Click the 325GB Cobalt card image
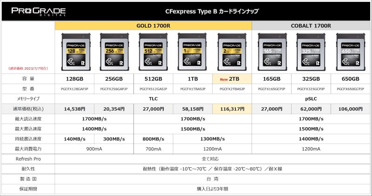 [x=311, y=52]
